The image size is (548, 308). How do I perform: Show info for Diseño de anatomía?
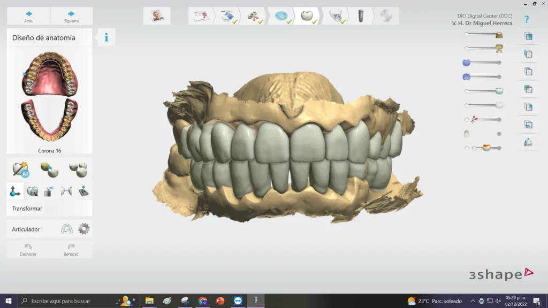tap(106, 37)
